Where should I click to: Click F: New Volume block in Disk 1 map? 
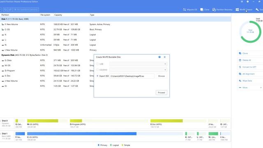[20, 134]
